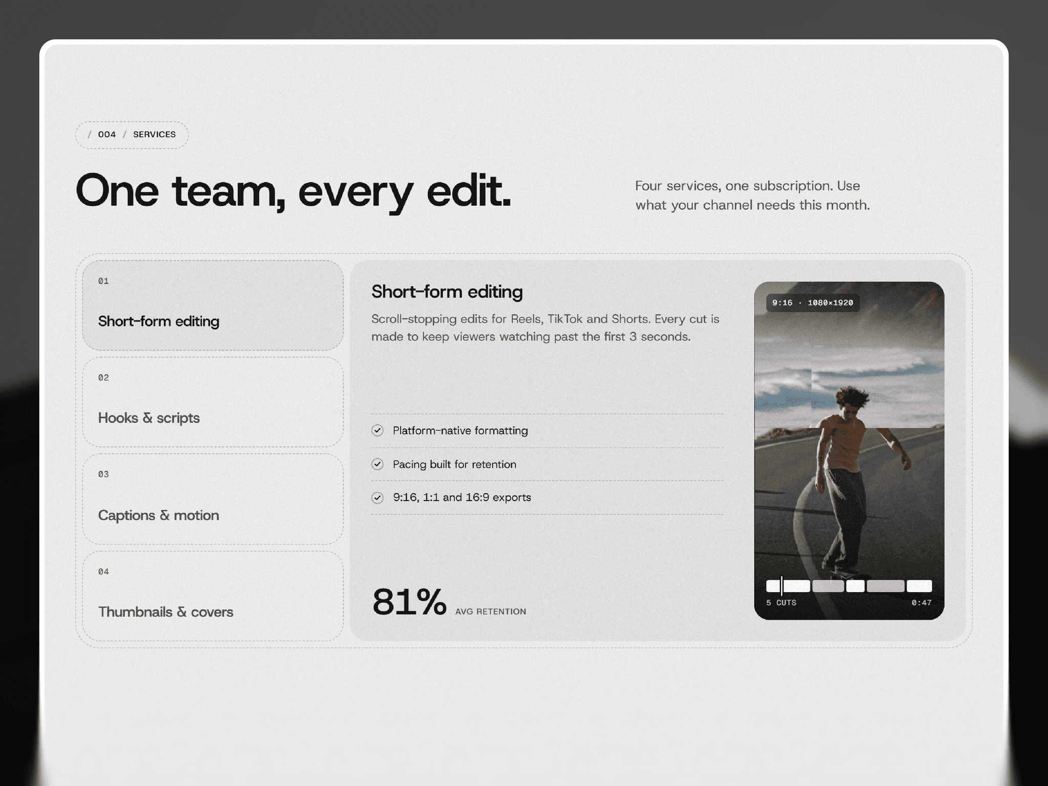The image size is (1048, 786).
Task: Click the skateboarder video preview thumbnail
Action: tap(849, 450)
